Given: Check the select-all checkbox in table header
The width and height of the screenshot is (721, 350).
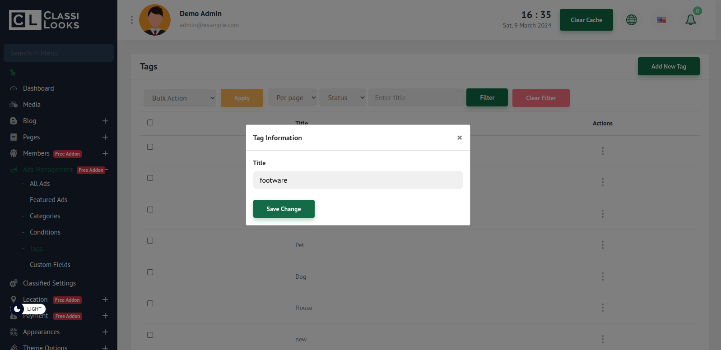Looking at the screenshot, I should pyautogui.click(x=150, y=123).
